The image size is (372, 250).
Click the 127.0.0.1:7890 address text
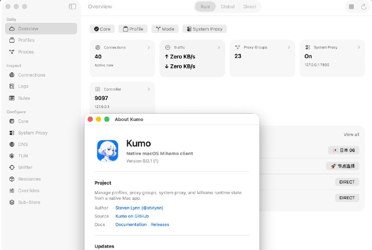tap(317, 65)
